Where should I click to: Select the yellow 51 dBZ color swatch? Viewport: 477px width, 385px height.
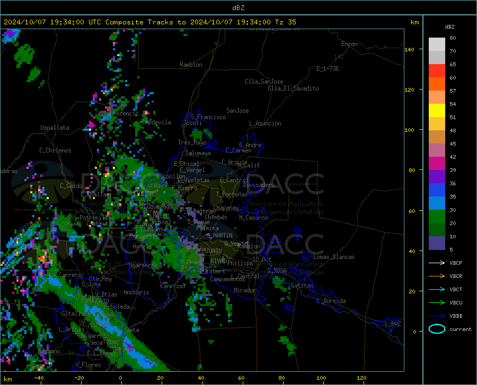[437, 111]
